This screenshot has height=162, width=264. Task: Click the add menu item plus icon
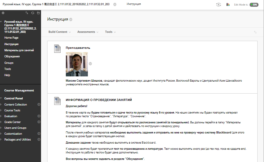coord(3,13)
